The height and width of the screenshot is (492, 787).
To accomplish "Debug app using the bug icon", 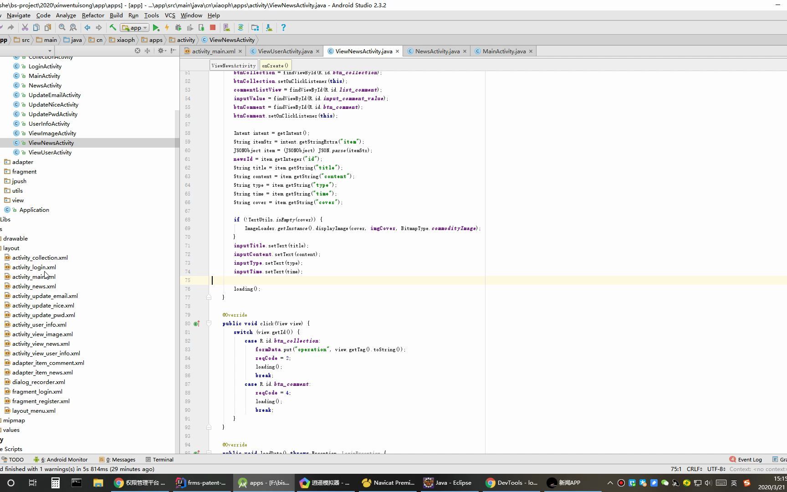I will 178,28.
